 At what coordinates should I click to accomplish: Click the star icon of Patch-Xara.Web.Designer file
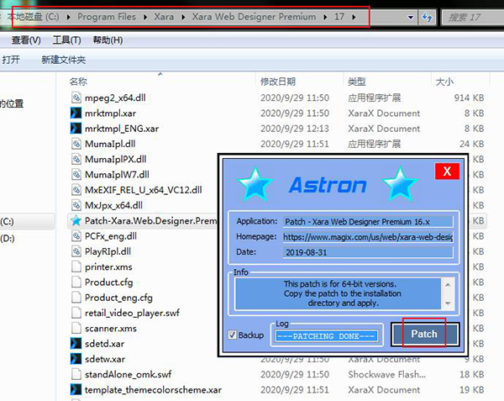coord(76,220)
